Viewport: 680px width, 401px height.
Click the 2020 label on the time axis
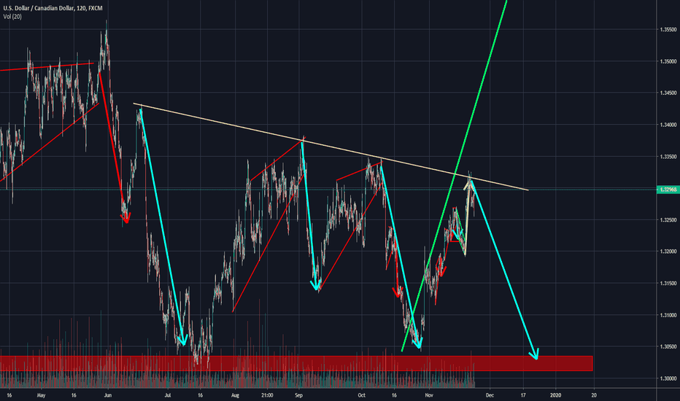coord(555,394)
